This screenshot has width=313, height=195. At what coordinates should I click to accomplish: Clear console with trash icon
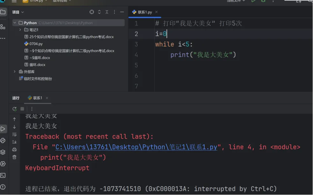[x=14, y=157]
